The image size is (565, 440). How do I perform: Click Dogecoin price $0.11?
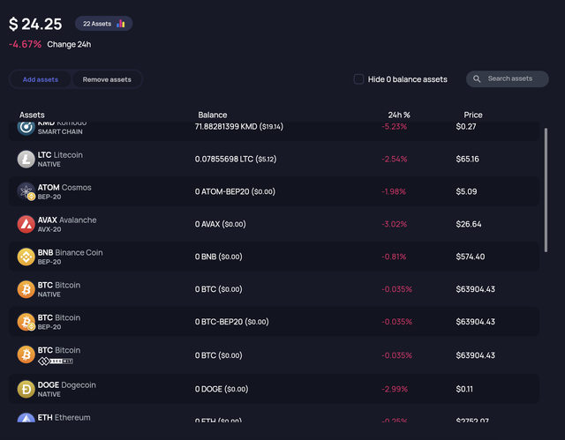(464, 389)
